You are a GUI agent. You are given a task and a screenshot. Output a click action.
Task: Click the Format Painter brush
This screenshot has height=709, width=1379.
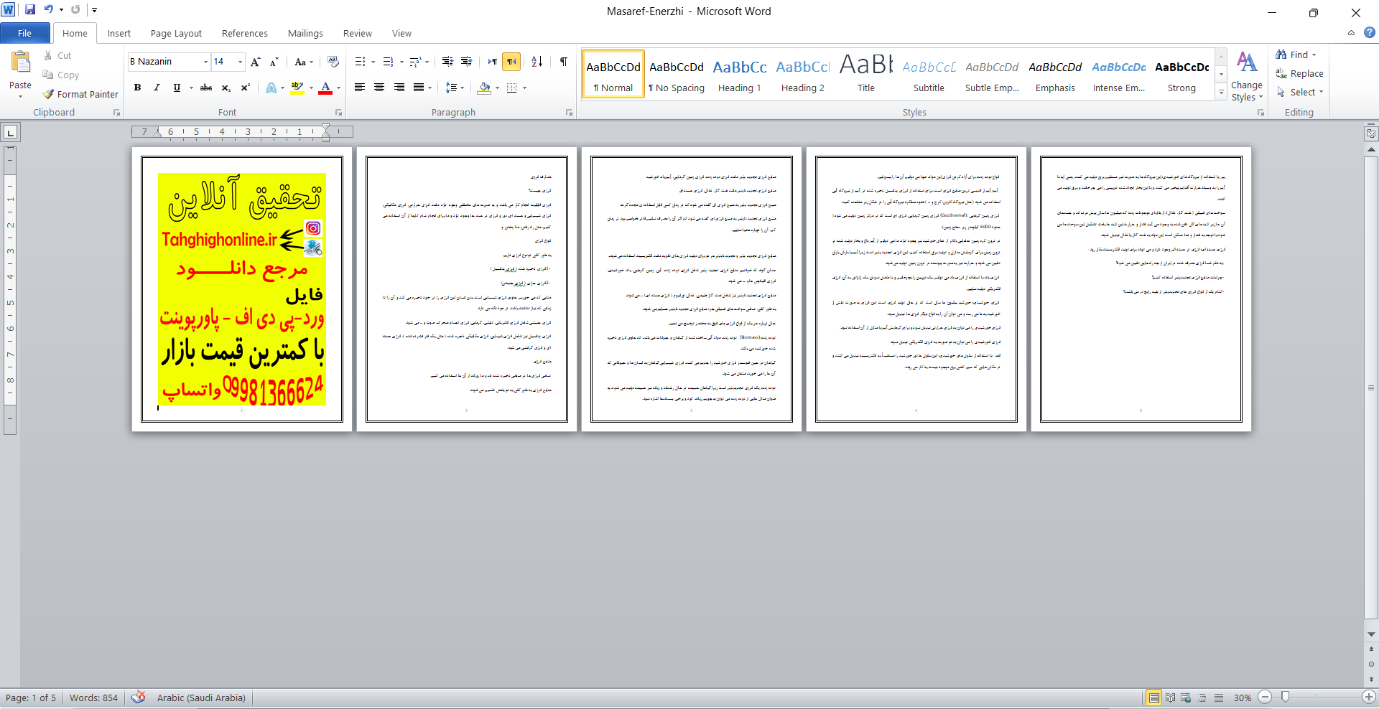48,94
